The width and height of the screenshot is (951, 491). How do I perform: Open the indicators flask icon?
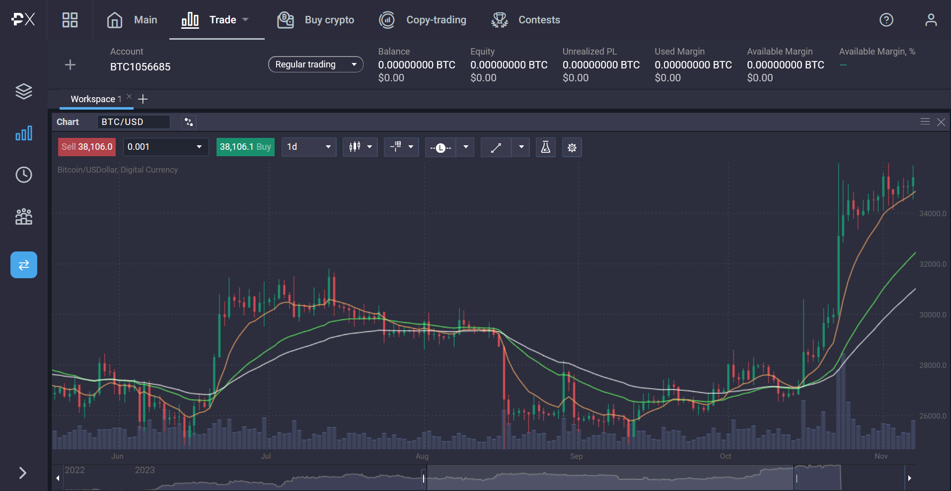click(545, 147)
